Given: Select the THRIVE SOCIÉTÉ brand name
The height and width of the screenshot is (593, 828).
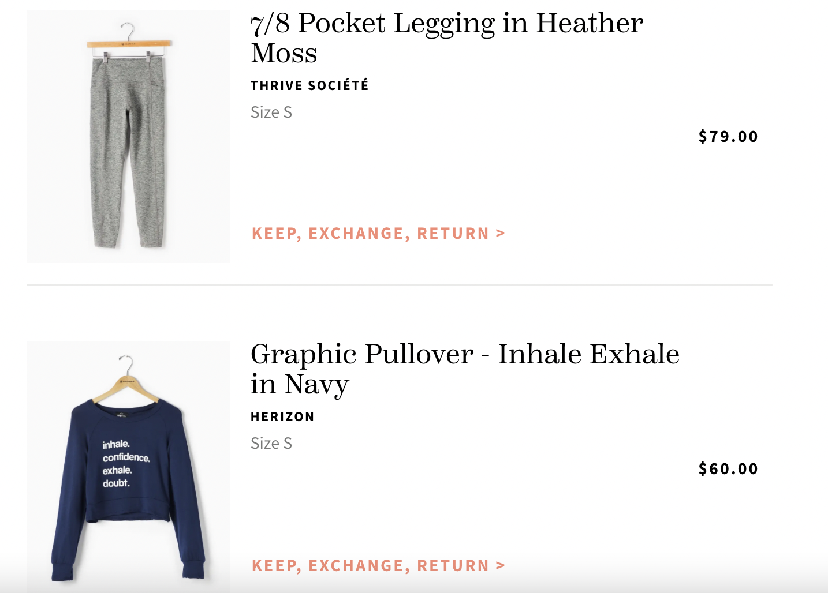Looking at the screenshot, I should click(x=310, y=85).
